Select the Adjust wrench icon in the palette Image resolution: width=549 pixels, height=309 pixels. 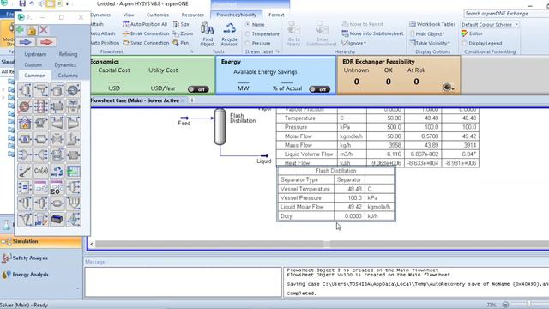(25, 171)
